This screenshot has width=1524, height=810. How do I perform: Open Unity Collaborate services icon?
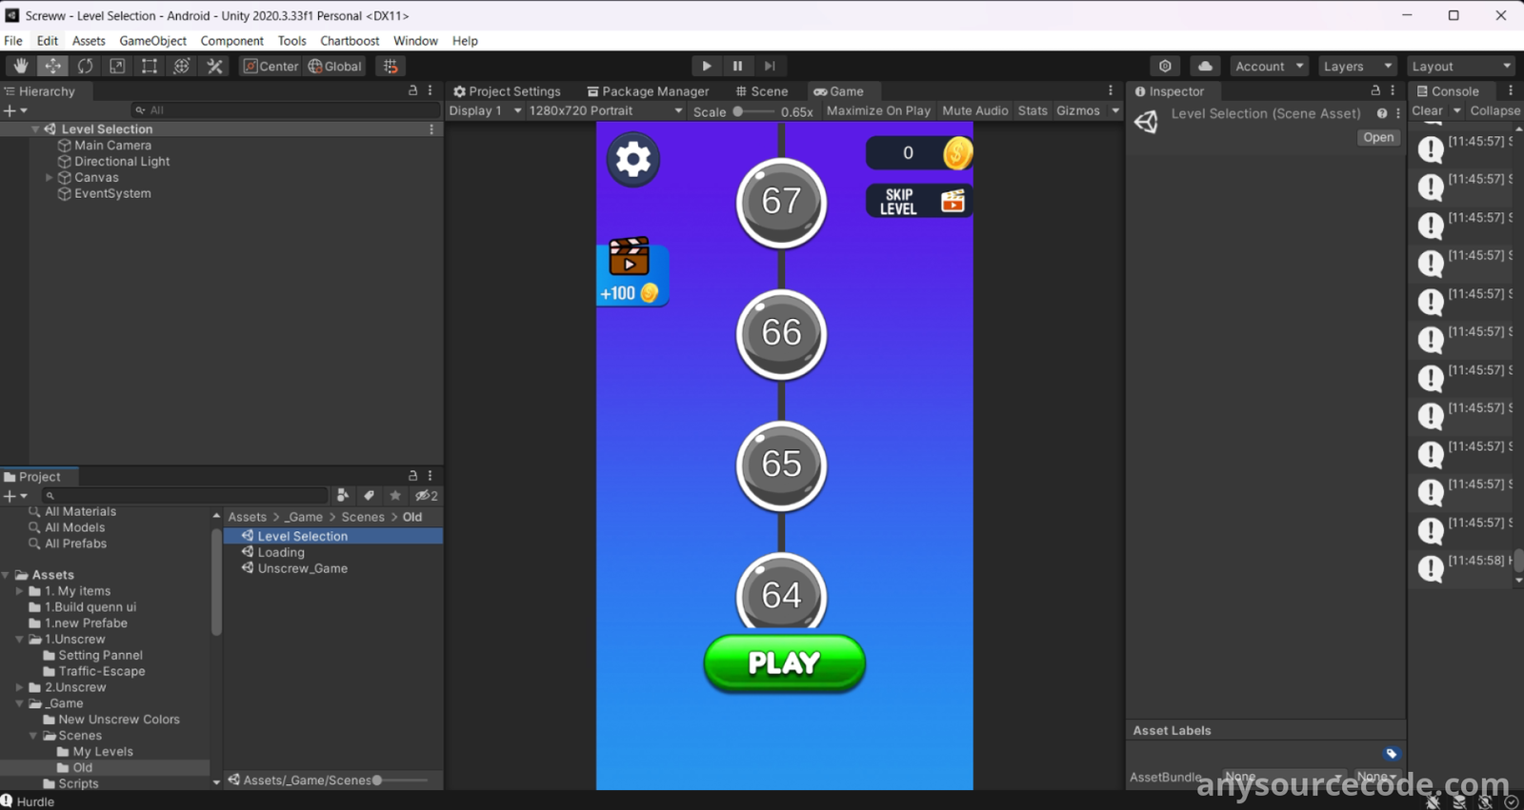1165,66
